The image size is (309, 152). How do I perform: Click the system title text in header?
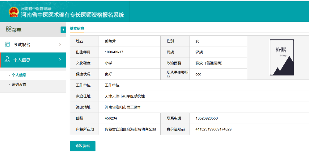(x=73, y=14)
